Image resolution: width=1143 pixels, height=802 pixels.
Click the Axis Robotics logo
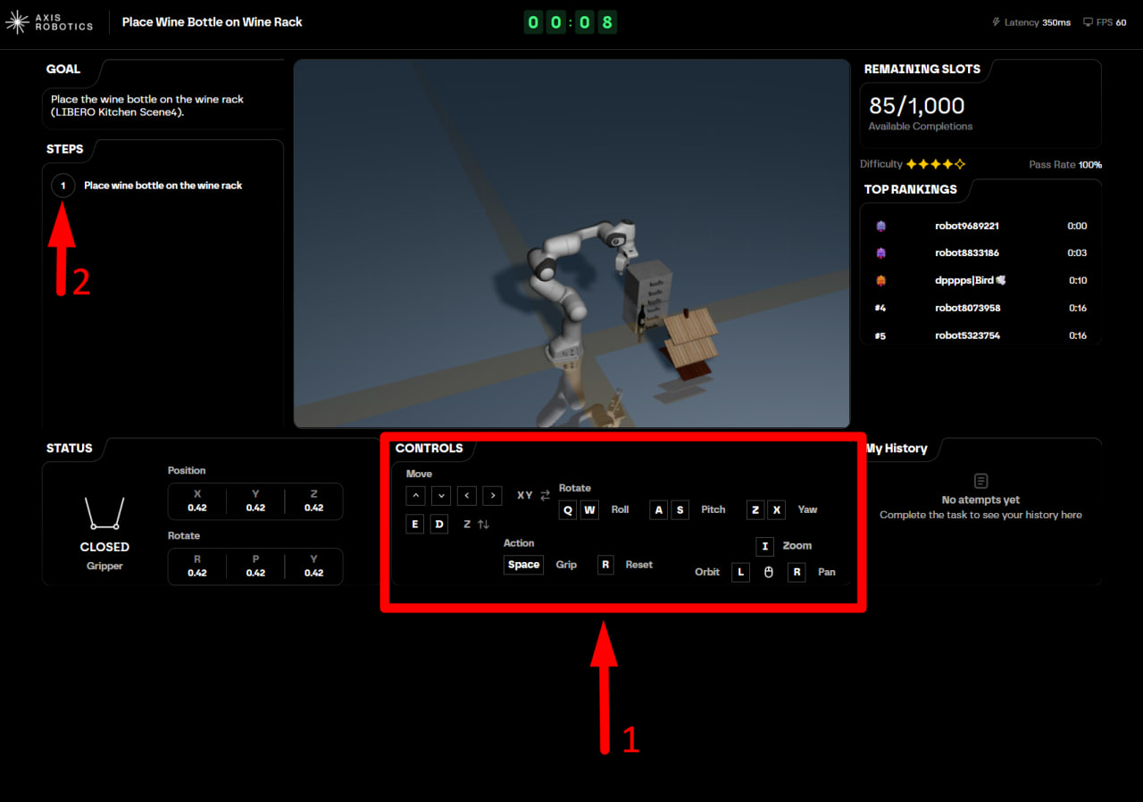[49, 22]
